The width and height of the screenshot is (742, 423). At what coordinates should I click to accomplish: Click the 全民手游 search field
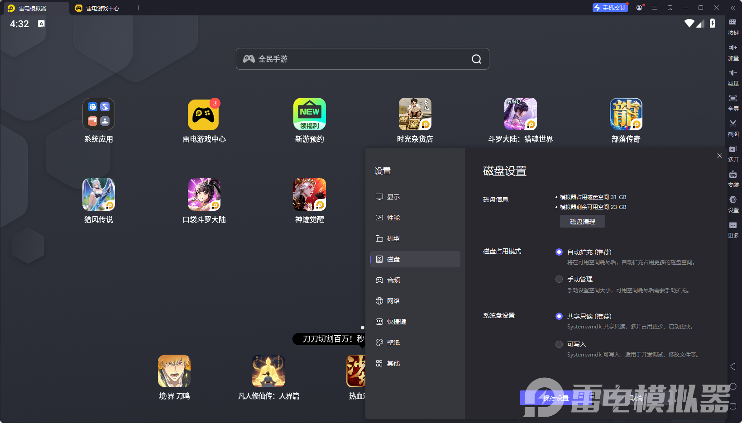(x=362, y=59)
